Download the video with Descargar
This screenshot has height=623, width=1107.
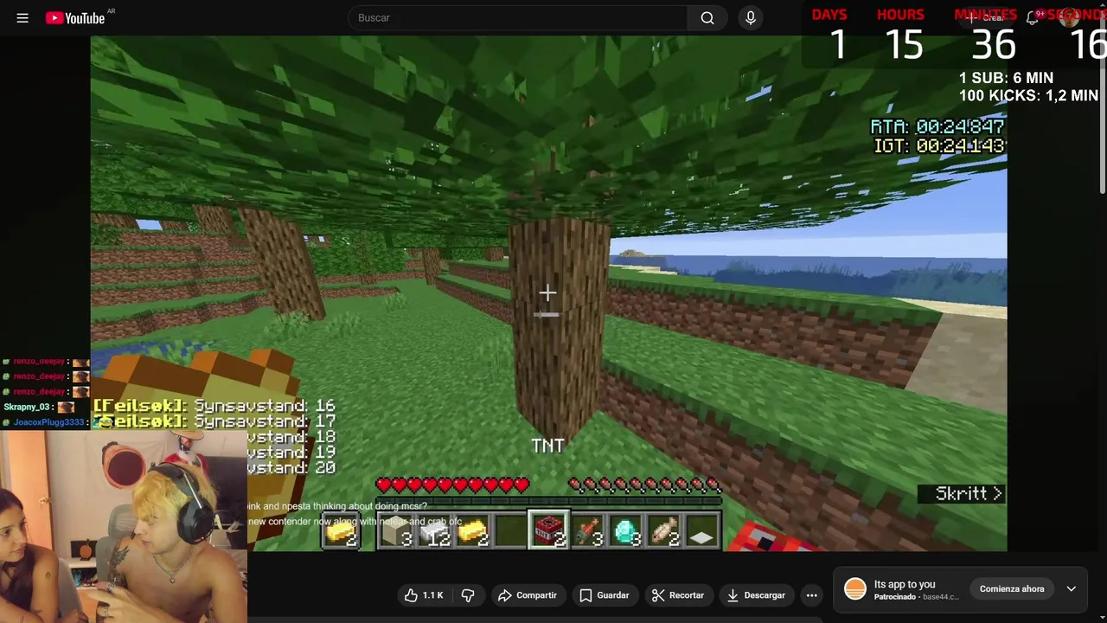click(x=757, y=595)
